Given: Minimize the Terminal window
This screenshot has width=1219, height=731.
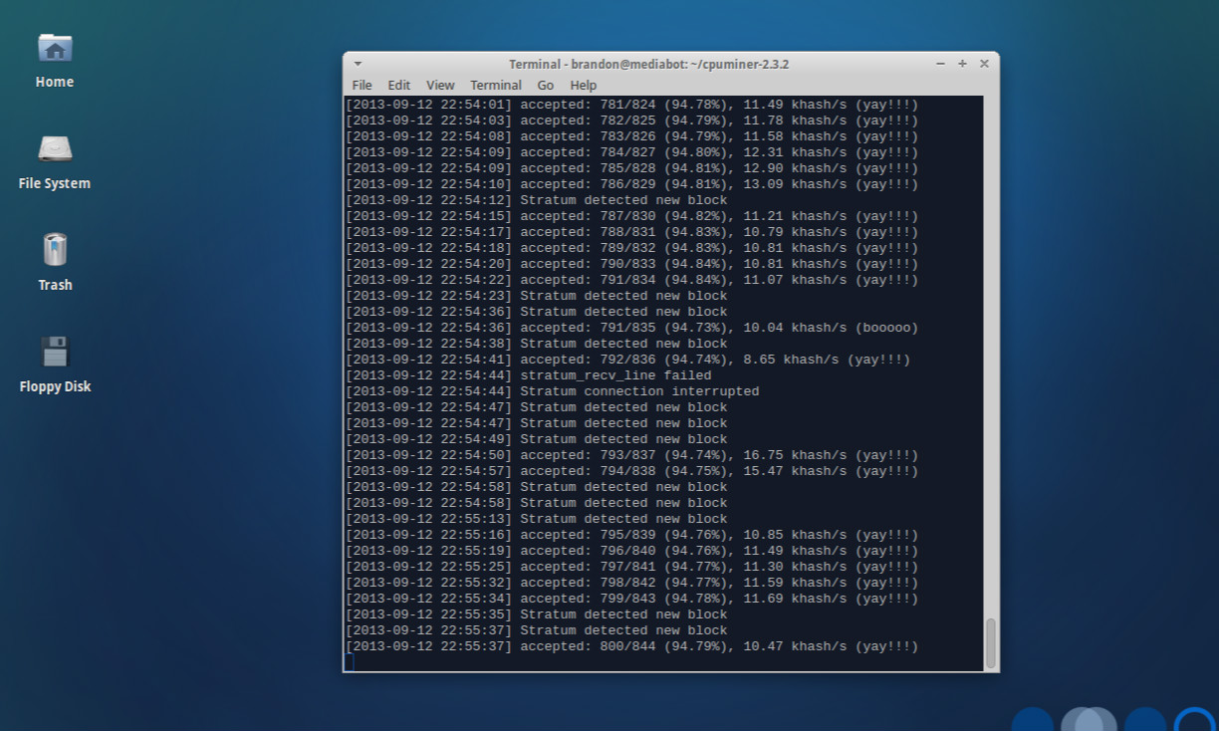Looking at the screenshot, I should [940, 64].
